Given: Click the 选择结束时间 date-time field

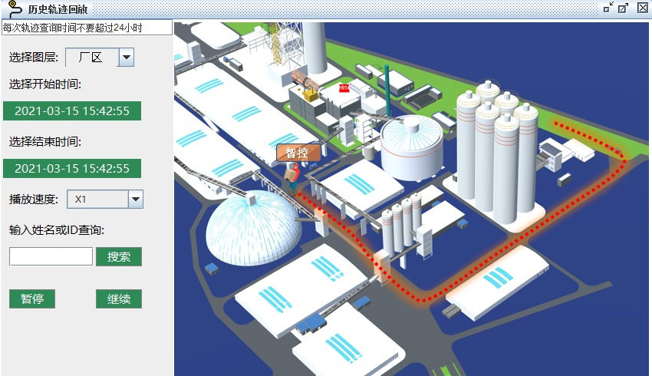Looking at the screenshot, I should coord(72,168).
